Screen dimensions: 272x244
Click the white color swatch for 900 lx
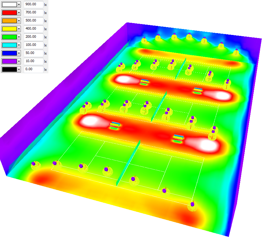click(9, 4)
